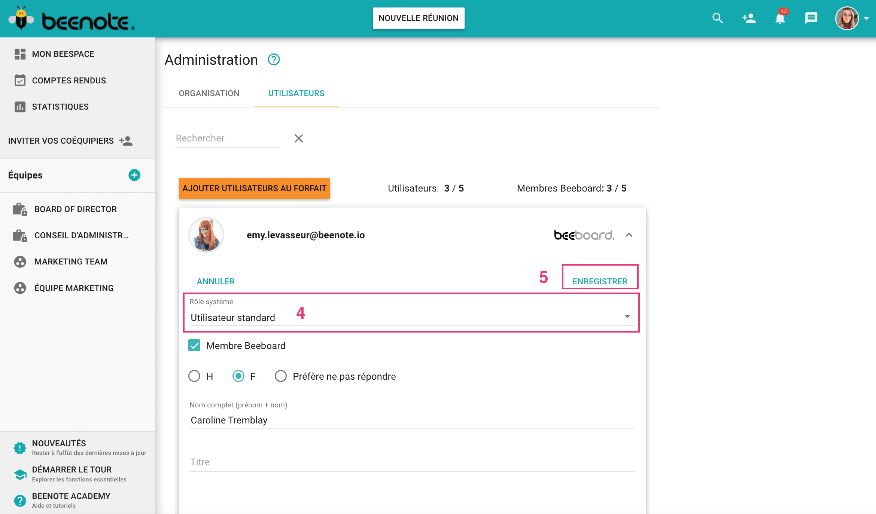This screenshot has height=514, width=876.
Task: Select the F gender radio button
Action: point(238,376)
